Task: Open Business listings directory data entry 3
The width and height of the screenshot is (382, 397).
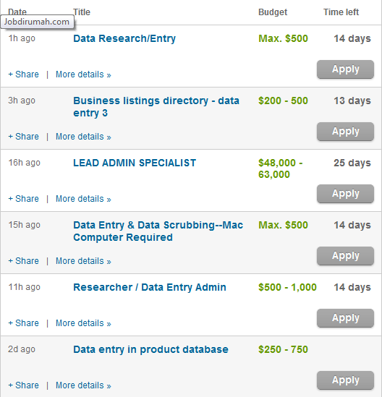Action: pos(156,106)
